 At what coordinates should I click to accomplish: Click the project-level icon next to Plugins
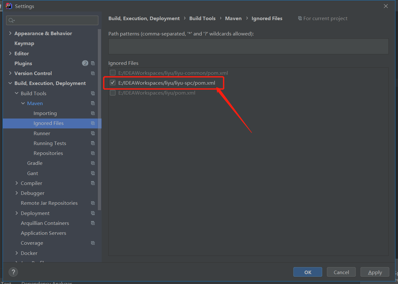pyautogui.click(x=93, y=63)
